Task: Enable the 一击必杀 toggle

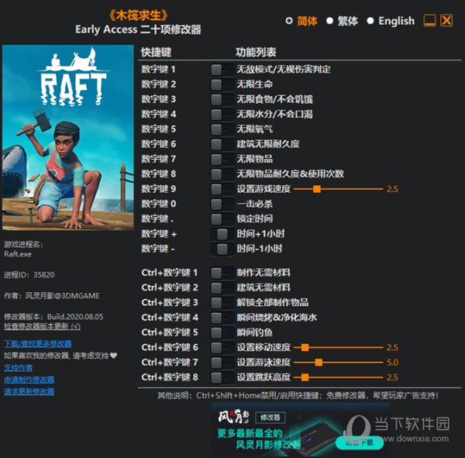Action: 222,204
